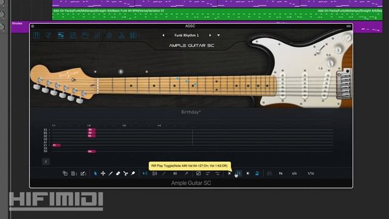Select the green Basic Funk 94 BPM region in DAW
This screenshot has width=389, height=219.
[x=217, y=15]
